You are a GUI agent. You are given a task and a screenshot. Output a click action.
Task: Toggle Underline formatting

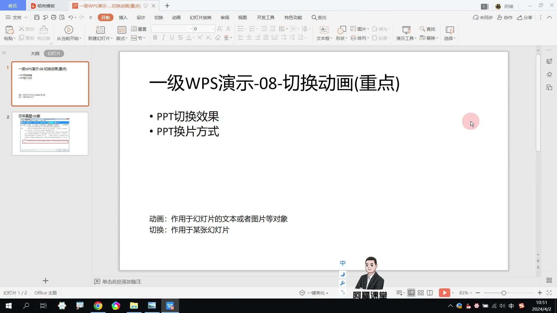pyautogui.click(x=172, y=38)
